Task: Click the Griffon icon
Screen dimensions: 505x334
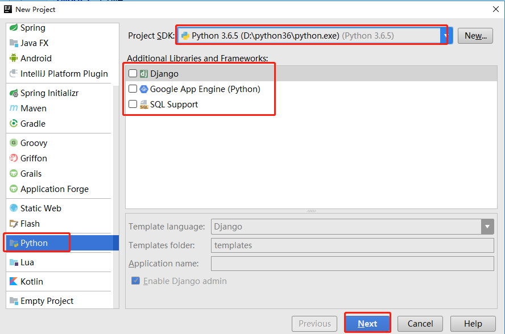Action: click(x=14, y=158)
